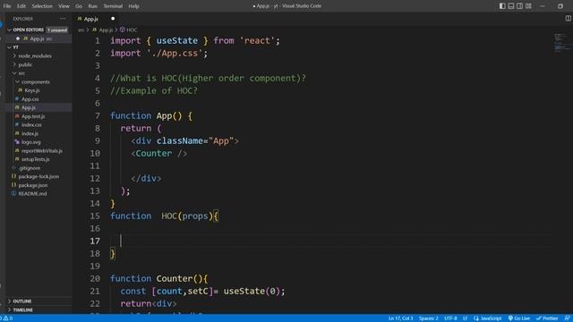The image size is (573, 322).
Task: Open reportWebVitals.js in the explorer
Action: 42,151
